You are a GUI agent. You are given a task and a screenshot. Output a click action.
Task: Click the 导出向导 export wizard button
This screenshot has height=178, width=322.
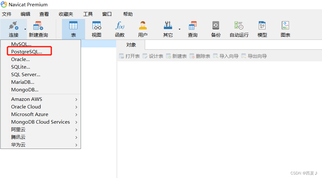coord(254,56)
